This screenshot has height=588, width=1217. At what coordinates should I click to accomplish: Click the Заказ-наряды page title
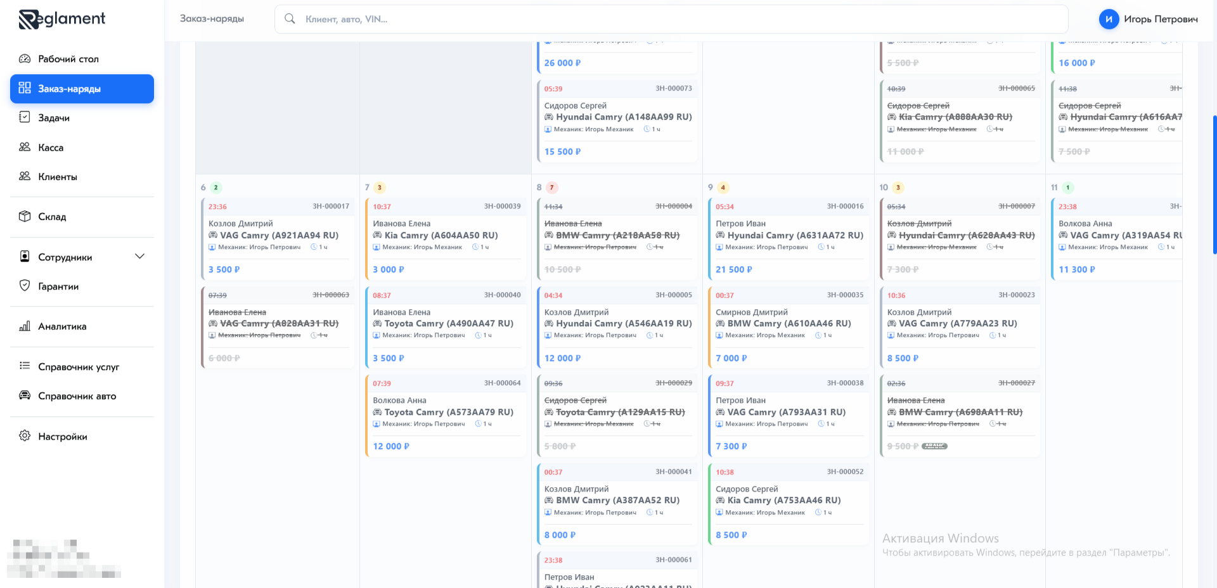[212, 19]
